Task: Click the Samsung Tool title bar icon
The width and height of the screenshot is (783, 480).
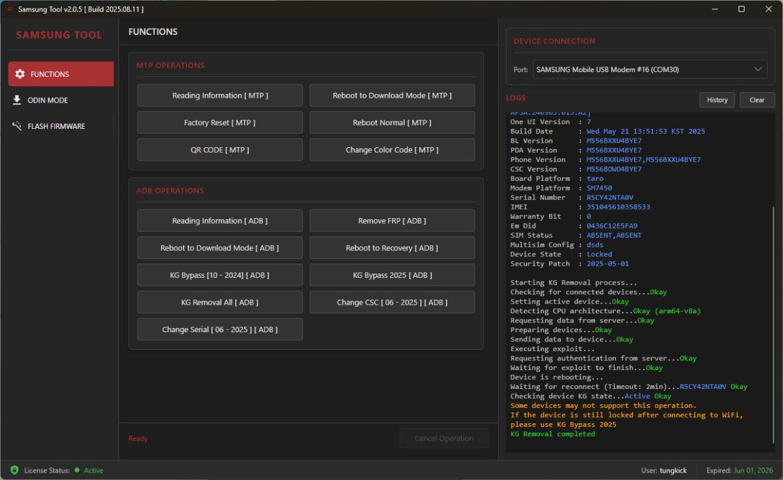Action: pyautogui.click(x=10, y=9)
